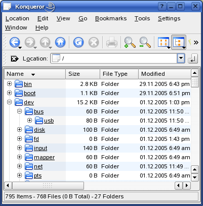The height and width of the screenshot is (206, 203).
Task: Expand the bin folder node
Action: coord(10,84)
